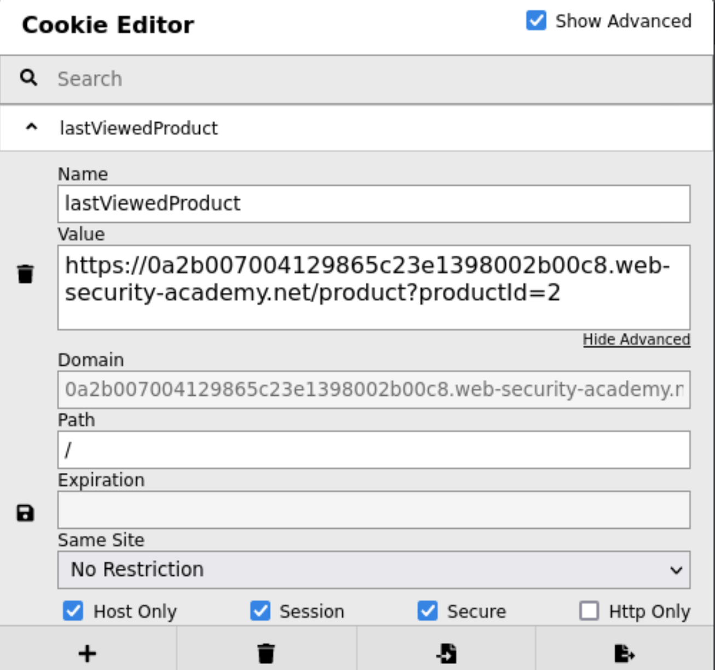
Task: Save cookie changes using the floppy disk icon
Action: click(x=25, y=513)
